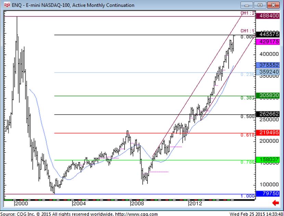This screenshot has height=216, width=284.
Task: Maximize the ENQ chart window
Action: click(260, 5)
